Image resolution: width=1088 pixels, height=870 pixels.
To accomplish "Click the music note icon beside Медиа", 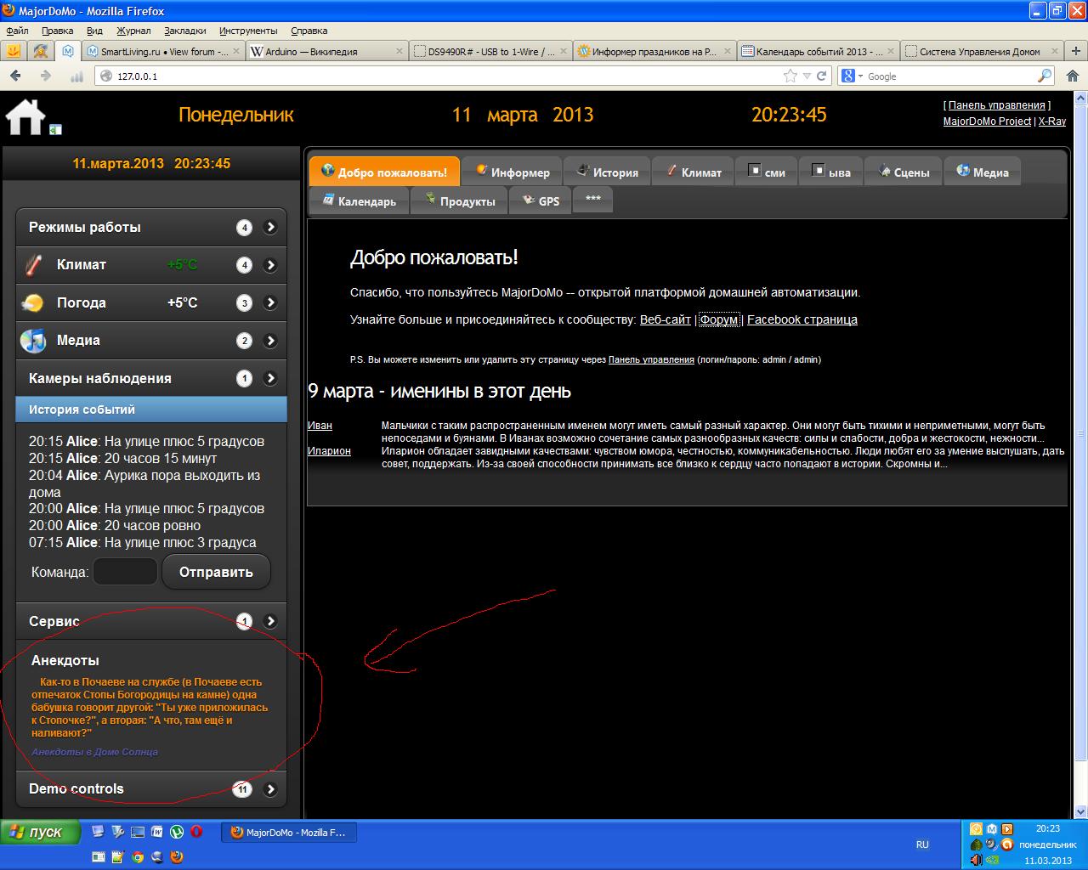I will tap(33, 341).
